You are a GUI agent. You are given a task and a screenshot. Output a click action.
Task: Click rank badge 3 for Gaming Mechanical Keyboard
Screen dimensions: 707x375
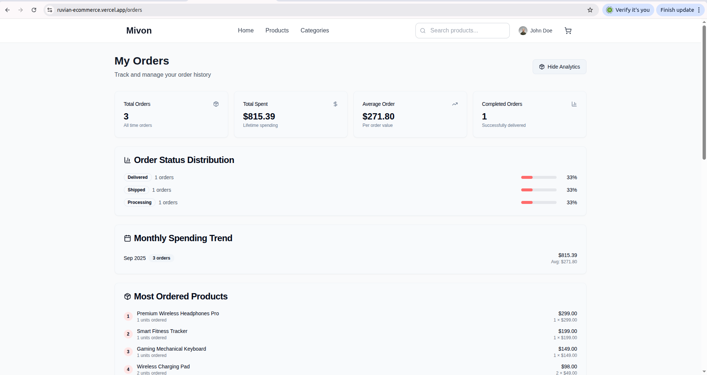pos(128,352)
